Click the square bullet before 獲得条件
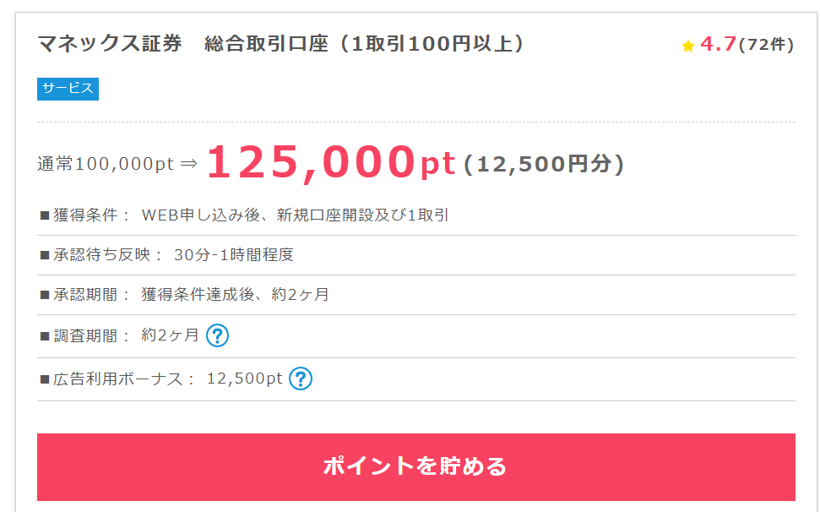 [x=45, y=215]
